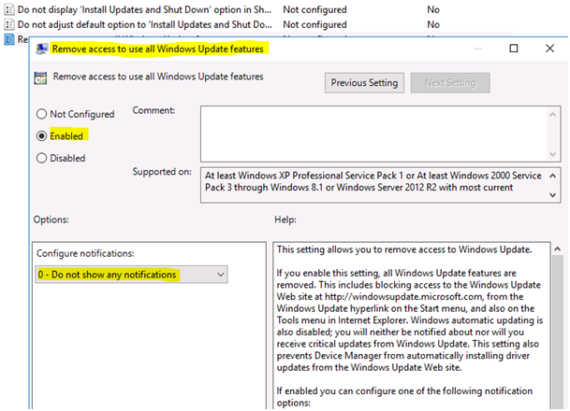Click the 'Supported on:' label
570x411 pixels.
tap(162, 172)
